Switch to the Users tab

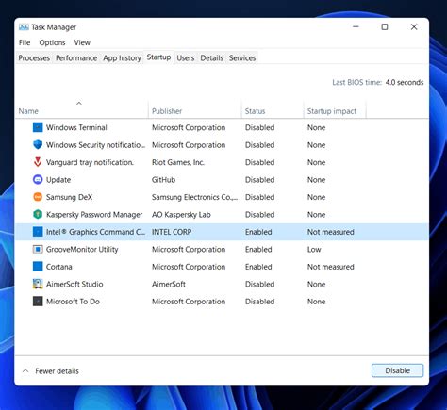coord(186,58)
